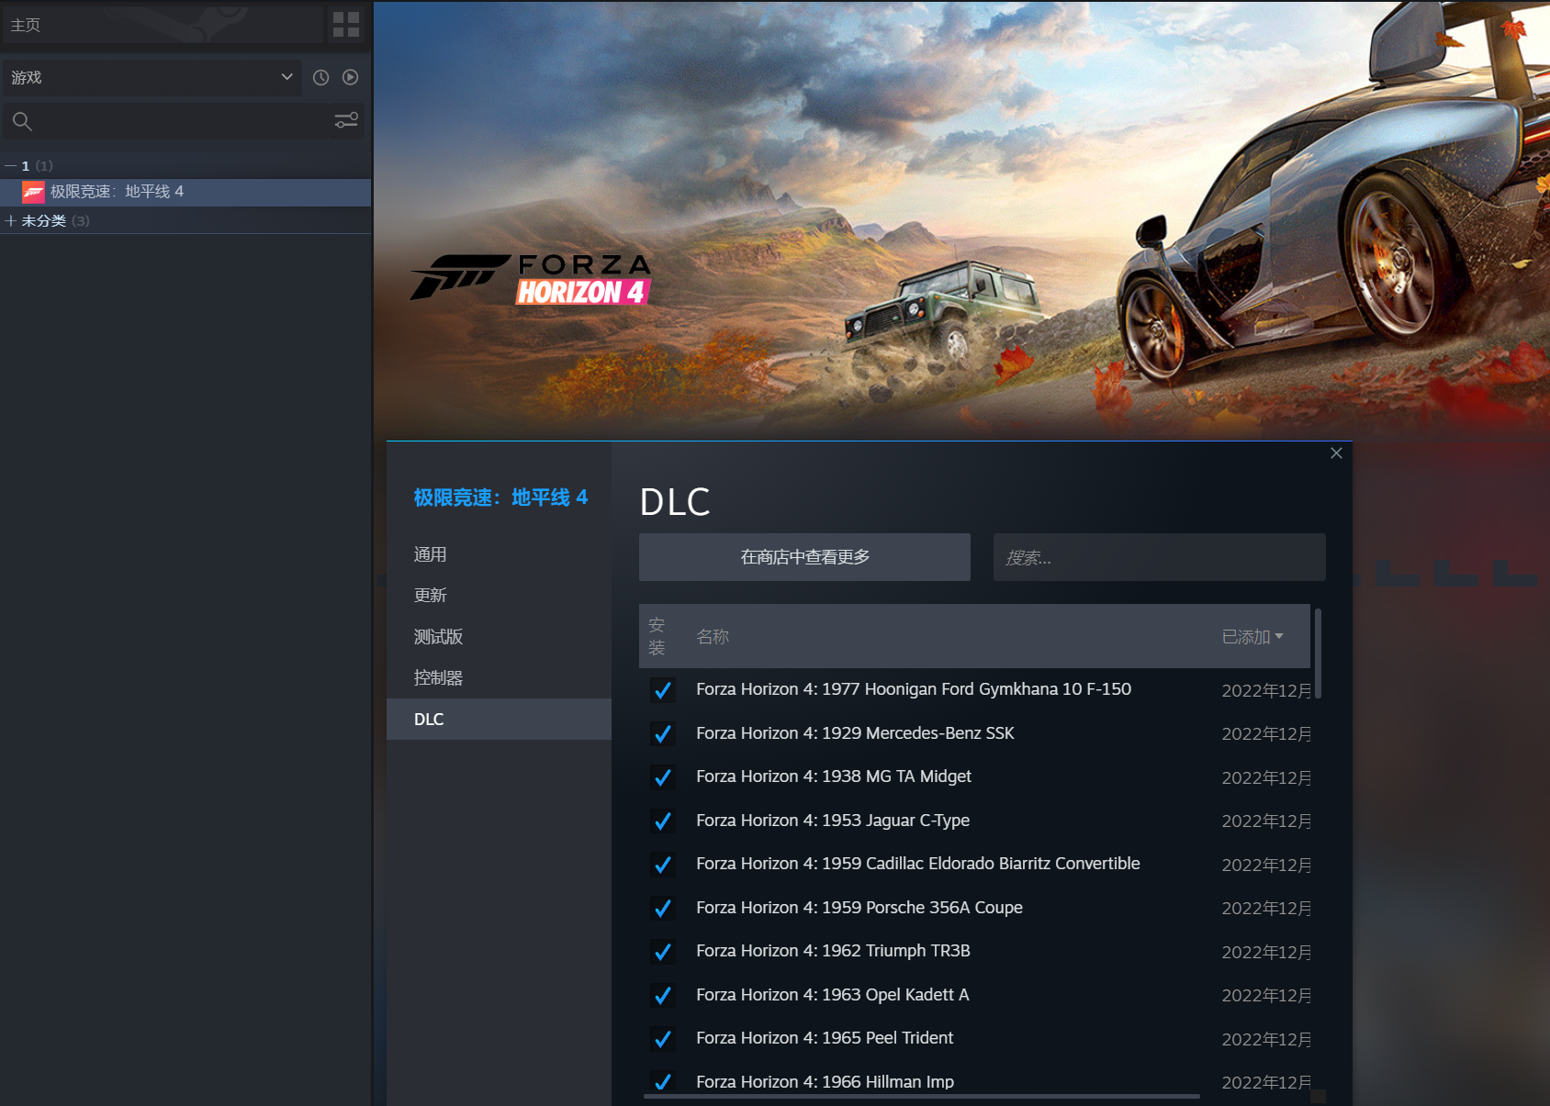Close the properties dialog
This screenshot has height=1106, width=1550.
coord(1336,453)
